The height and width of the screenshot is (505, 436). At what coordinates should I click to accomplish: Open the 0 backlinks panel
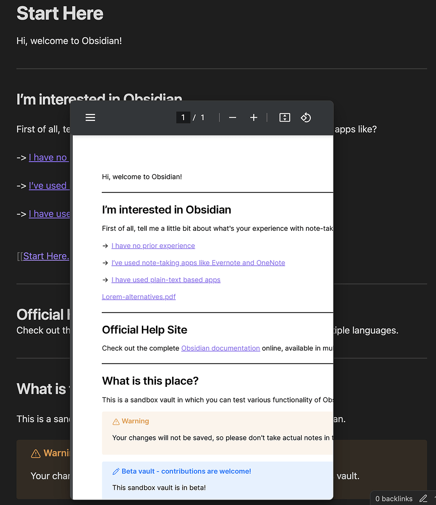coord(394,498)
